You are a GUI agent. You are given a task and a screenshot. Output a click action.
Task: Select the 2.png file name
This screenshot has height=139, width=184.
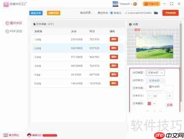tap(38, 48)
